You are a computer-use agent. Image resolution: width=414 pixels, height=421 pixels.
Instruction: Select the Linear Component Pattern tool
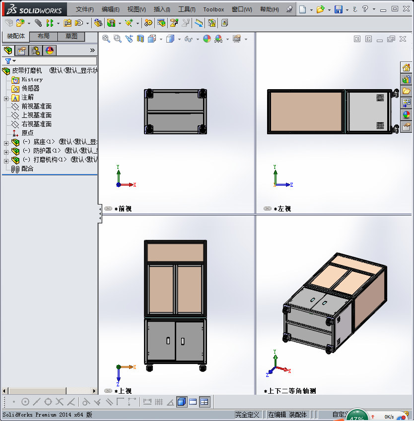point(50,23)
